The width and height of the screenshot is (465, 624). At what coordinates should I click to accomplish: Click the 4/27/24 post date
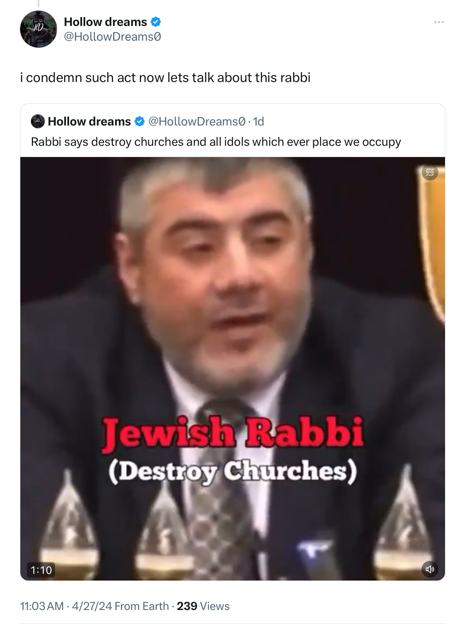pyautogui.click(x=92, y=606)
